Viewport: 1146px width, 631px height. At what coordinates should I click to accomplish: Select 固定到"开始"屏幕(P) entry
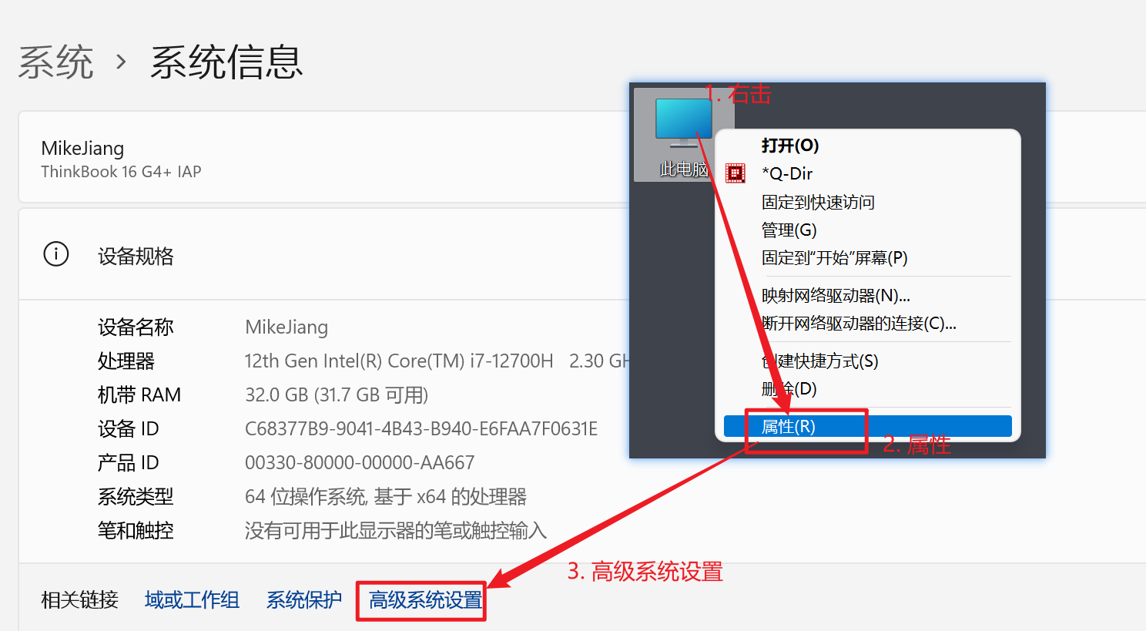point(834,257)
